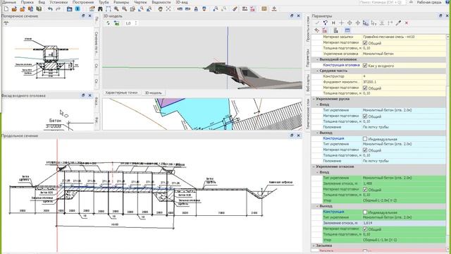Collapse the Средняя часть section

pyautogui.click(x=318, y=71)
